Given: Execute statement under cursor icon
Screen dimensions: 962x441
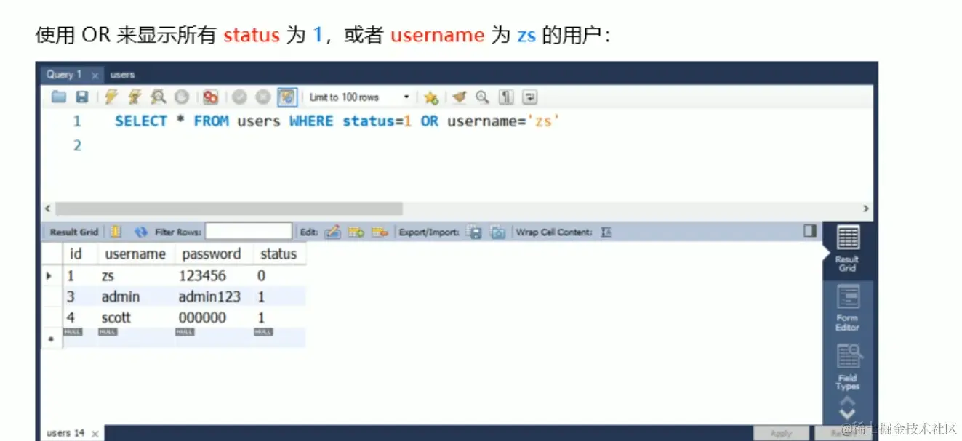Looking at the screenshot, I should (135, 97).
